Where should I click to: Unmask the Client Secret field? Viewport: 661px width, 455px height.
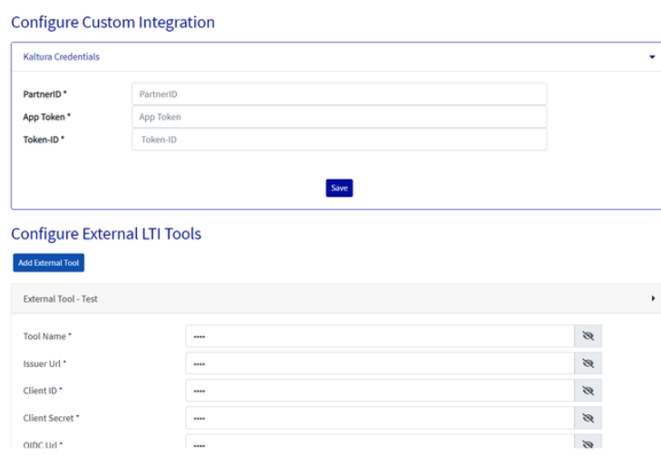(588, 418)
